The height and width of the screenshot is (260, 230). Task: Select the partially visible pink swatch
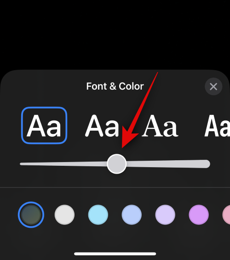coord(226,215)
